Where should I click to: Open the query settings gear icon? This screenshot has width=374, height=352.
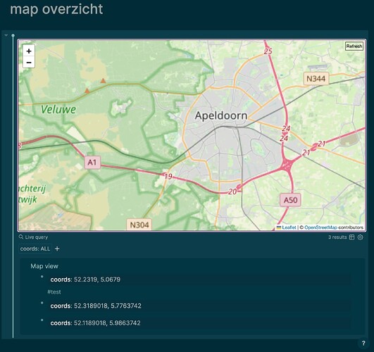click(x=360, y=237)
